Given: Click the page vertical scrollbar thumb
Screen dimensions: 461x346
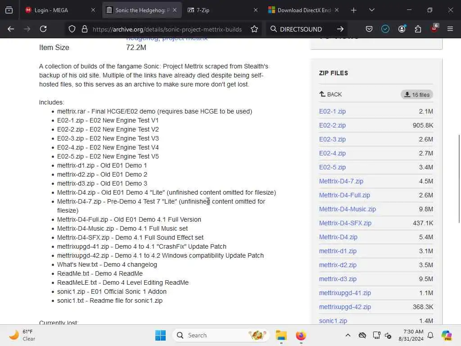Looking at the screenshot, I should click(459, 179).
